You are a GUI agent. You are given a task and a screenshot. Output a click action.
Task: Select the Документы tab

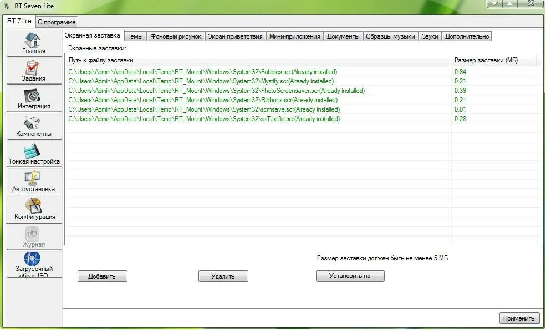click(x=343, y=36)
